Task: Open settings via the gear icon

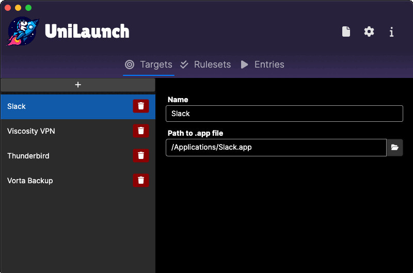Action: (x=369, y=31)
